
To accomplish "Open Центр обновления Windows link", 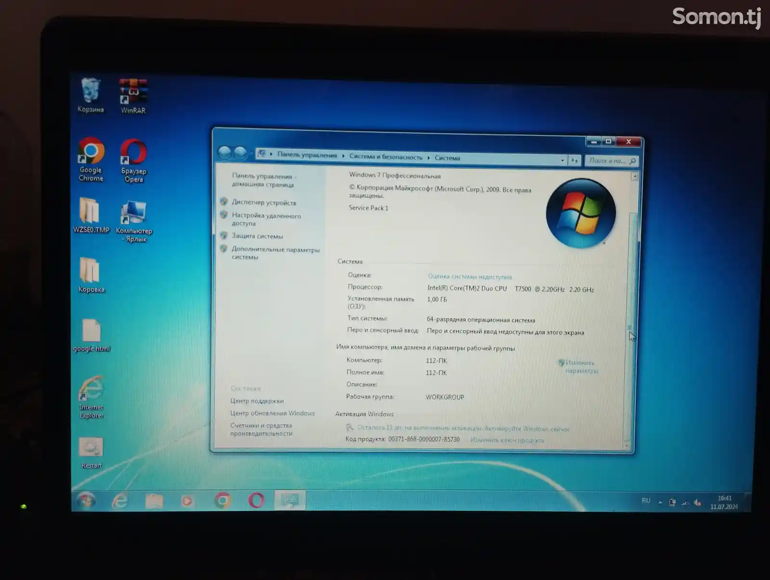I will click(272, 413).
